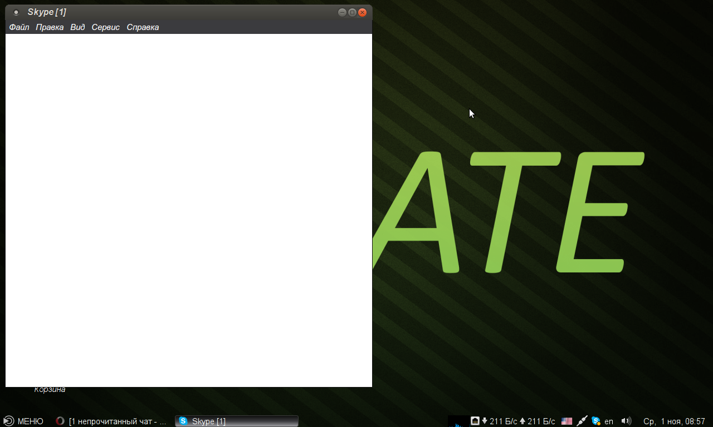Toggle the en language indicator

(609, 421)
